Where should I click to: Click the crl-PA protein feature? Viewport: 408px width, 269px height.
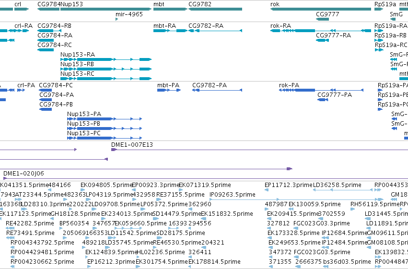(21, 90)
